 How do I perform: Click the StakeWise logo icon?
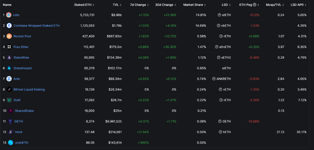pyautogui.click(x=9, y=58)
